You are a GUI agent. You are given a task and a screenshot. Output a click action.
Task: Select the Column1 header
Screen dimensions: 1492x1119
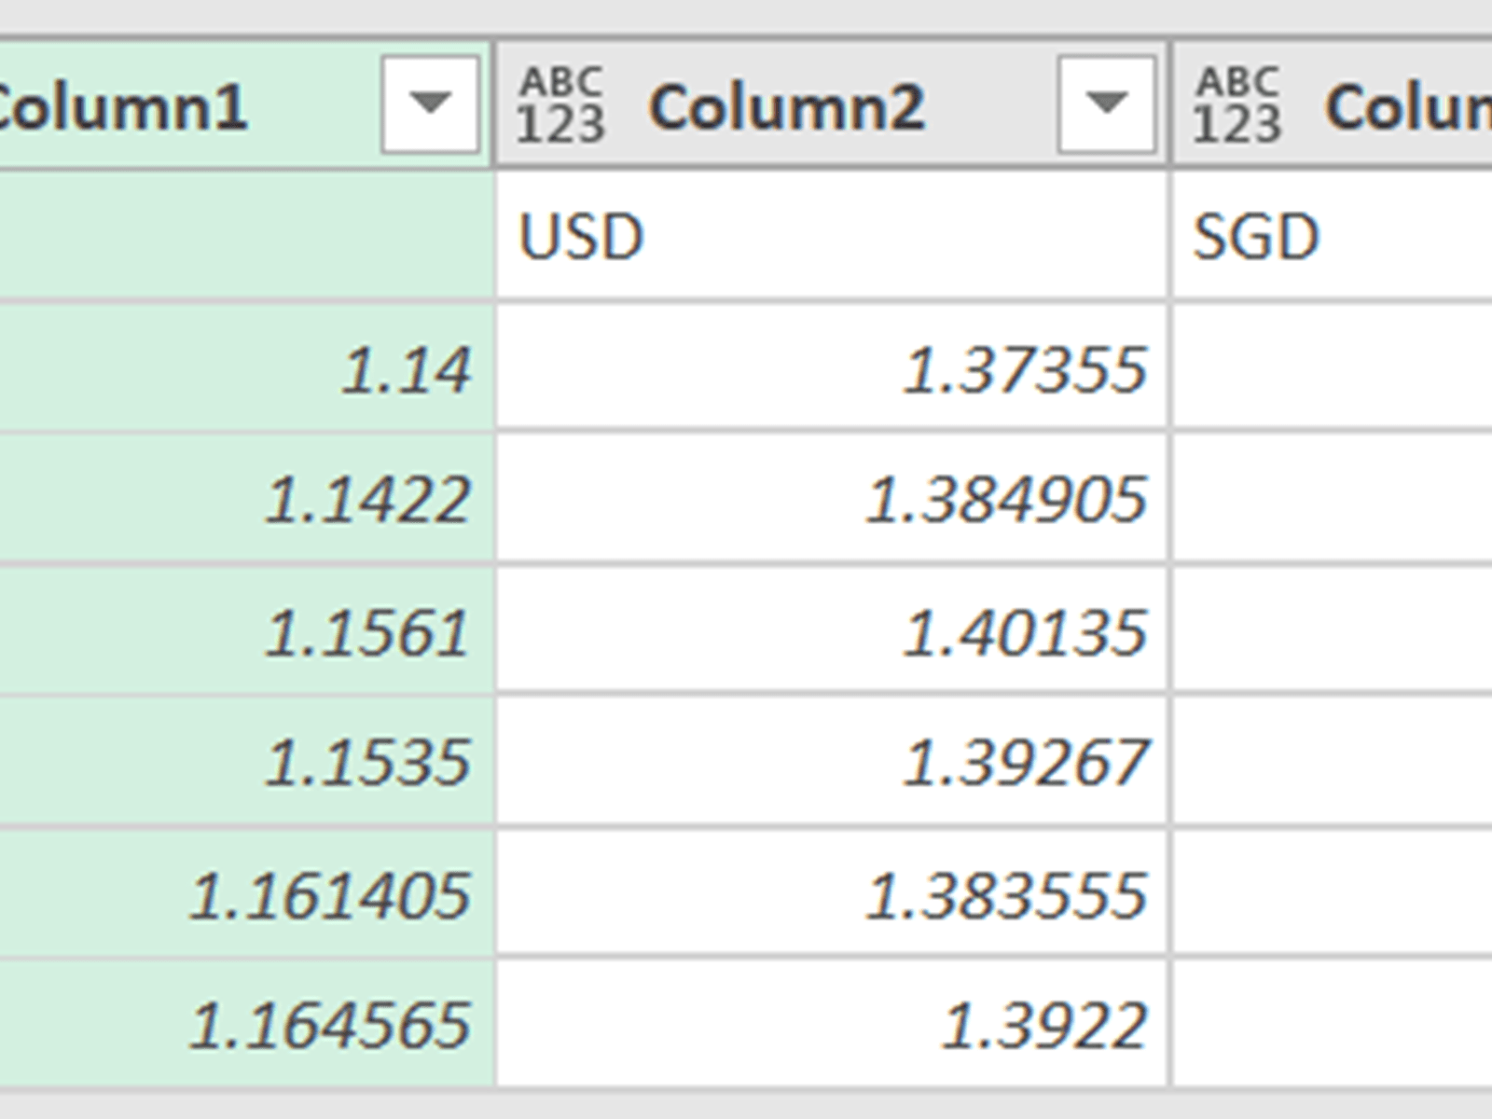point(121,105)
